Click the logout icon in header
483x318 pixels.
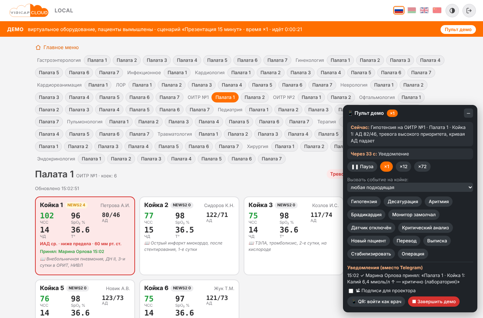click(x=469, y=11)
